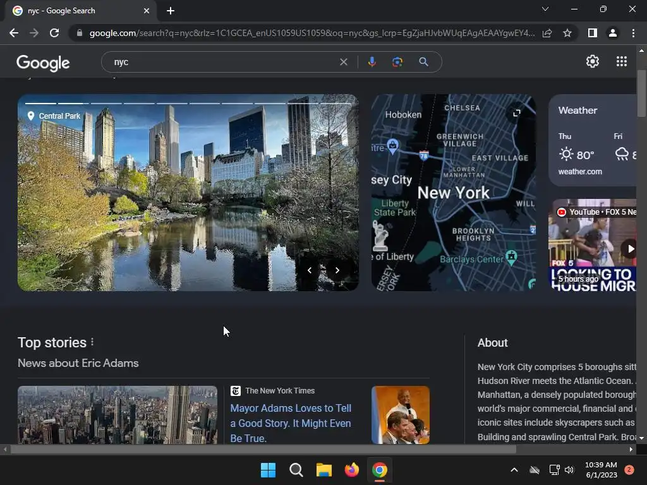Click The New York Times source name
Viewport: 647px width, 485px height.
click(280, 390)
